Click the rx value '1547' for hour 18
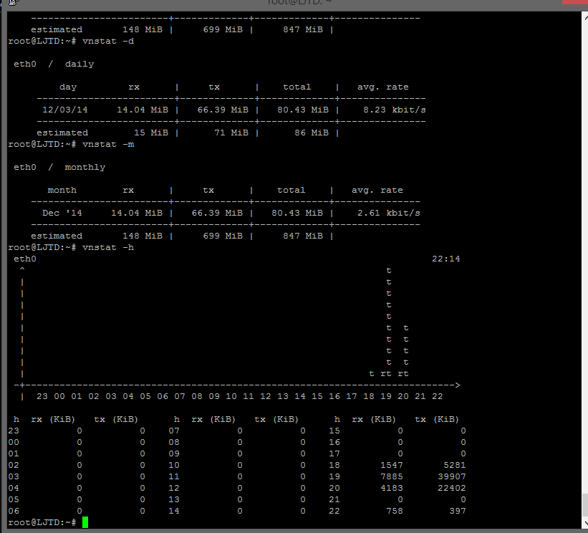The height and width of the screenshot is (533, 588). tap(392, 465)
